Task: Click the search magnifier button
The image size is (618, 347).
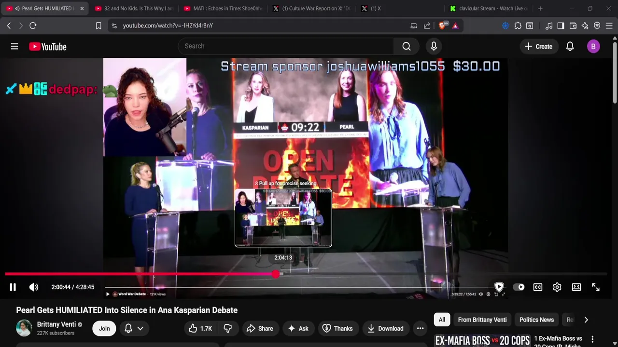Action: click(x=407, y=46)
